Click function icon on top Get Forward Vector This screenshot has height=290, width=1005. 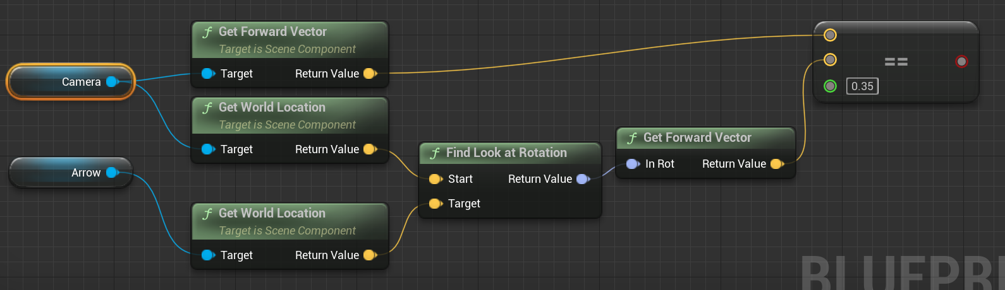[207, 32]
